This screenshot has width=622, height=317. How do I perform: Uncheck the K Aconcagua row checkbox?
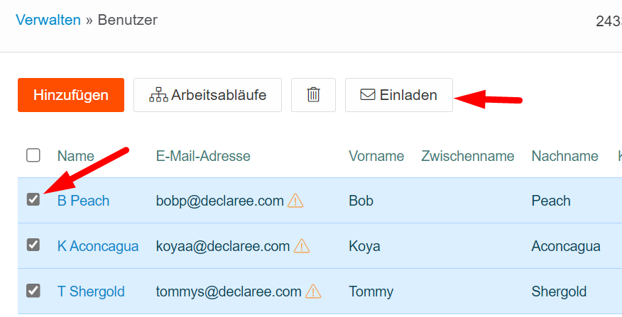pos(33,245)
